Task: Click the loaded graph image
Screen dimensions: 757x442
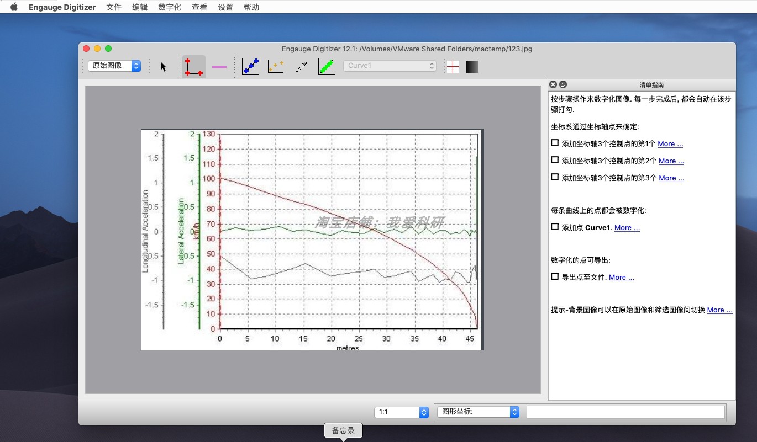Action: pos(312,239)
